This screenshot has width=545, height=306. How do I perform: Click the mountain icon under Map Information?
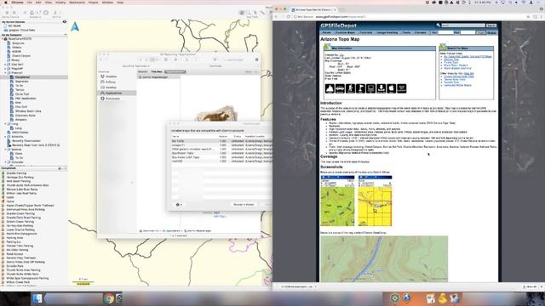[x=330, y=88]
